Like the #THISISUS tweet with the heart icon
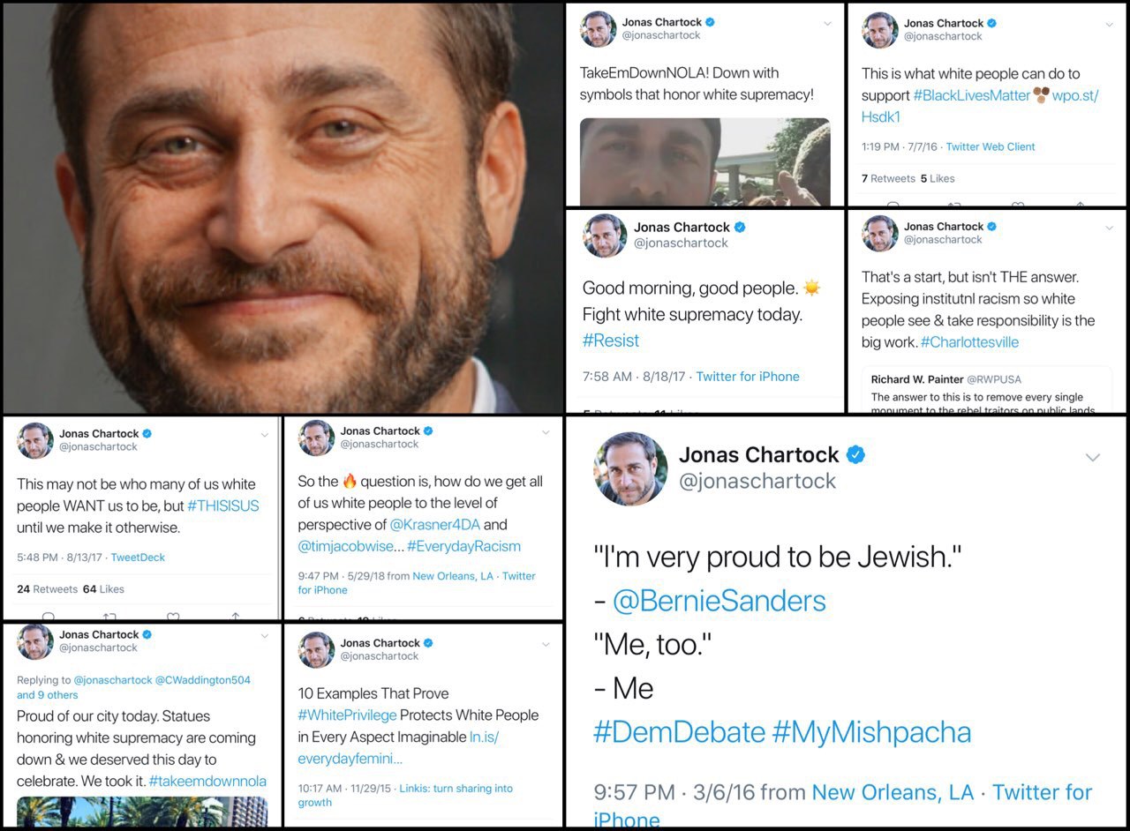1130x831 pixels. [173, 617]
